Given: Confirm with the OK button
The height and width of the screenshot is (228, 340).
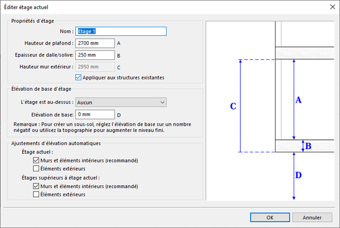Looking at the screenshot, I should pyautogui.click(x=270, y=218).
